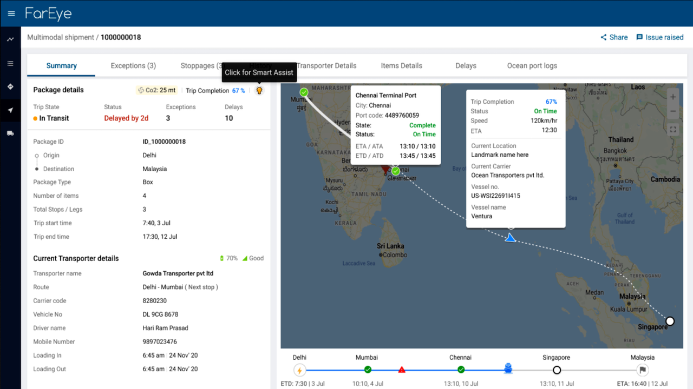Click Multimodal shipment breadcrumb
Screen dimensions: 693x389
coord(61,37)
